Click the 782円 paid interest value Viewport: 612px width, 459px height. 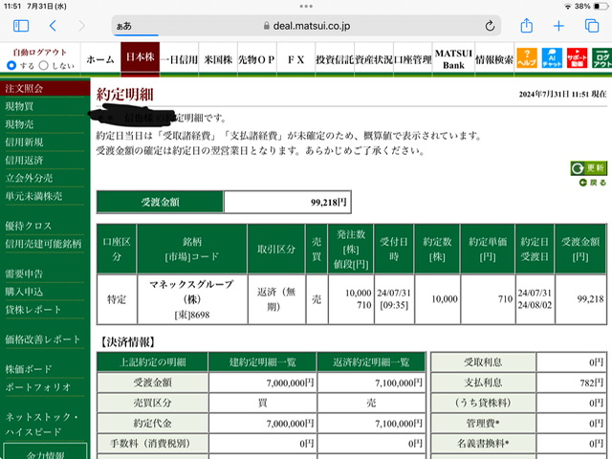click(x=591, y=382)
